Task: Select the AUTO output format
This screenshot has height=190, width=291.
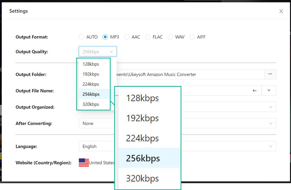Action: point(81,37)
